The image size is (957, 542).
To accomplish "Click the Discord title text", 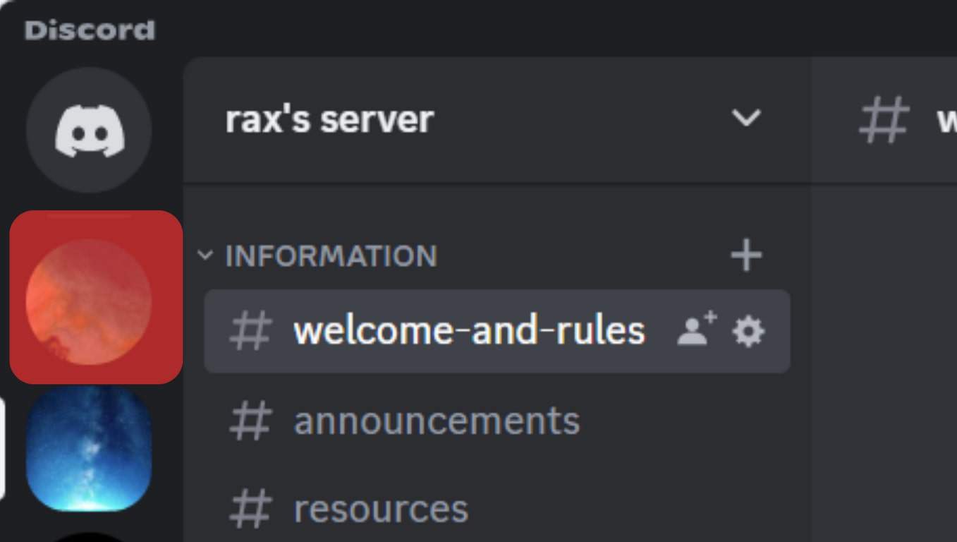I will pyautogui.click(x=90, y=30).
